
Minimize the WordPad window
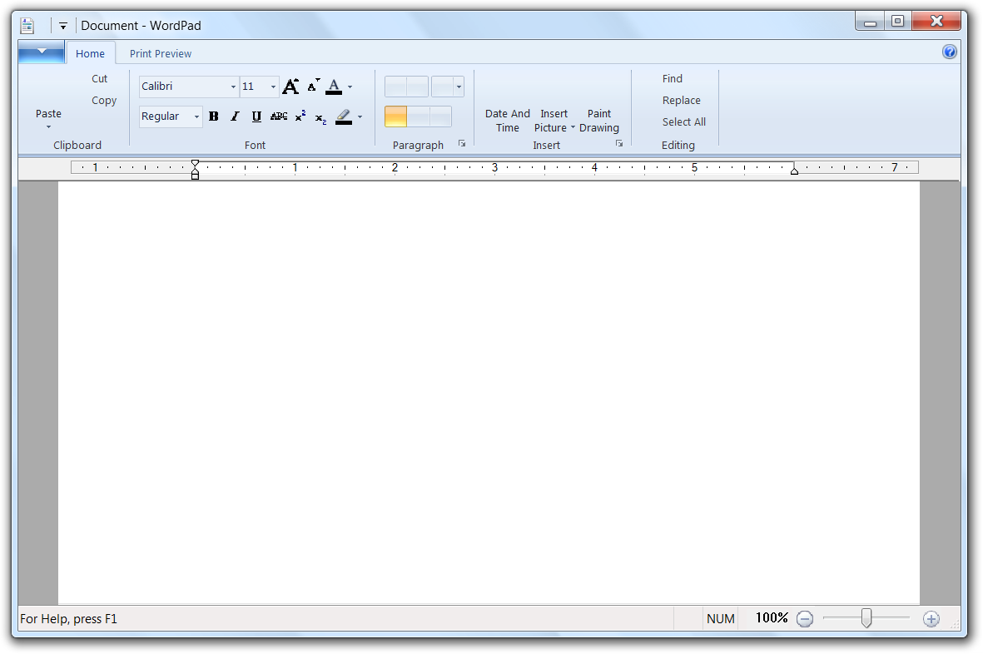pos(870,22)
